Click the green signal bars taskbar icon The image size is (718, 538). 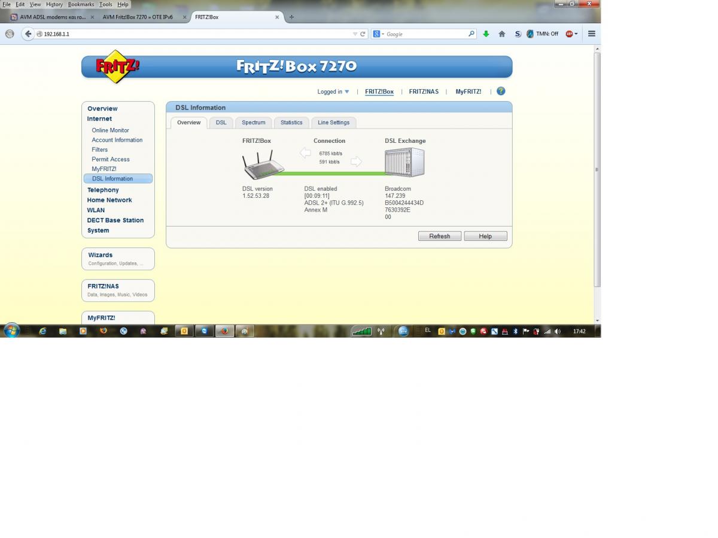[361, 331]
